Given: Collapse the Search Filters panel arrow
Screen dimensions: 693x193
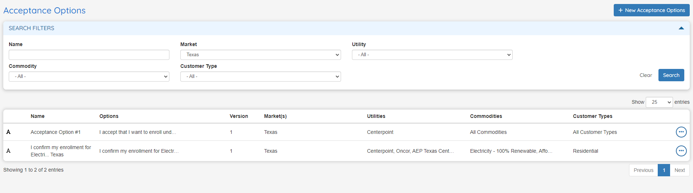Looking at the screenshot, I should 681,28.
